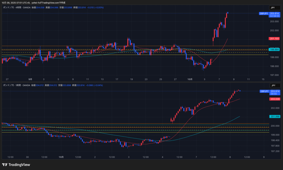Click the 198.400 level on bottom price scale
283x170 pixels.
click(274, 140)
